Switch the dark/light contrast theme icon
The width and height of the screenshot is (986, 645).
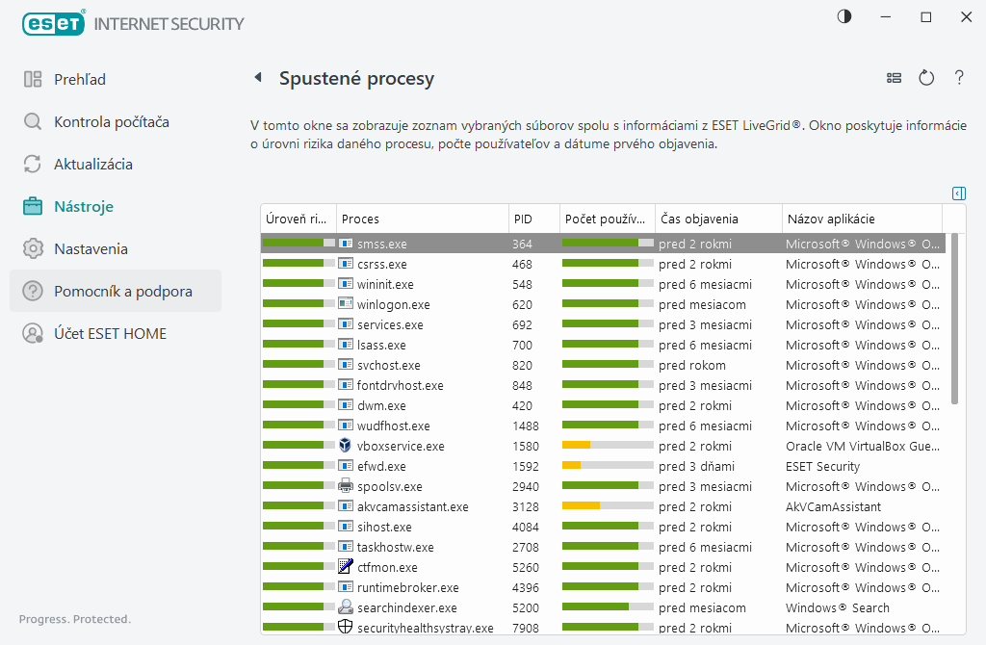(844, 17)
